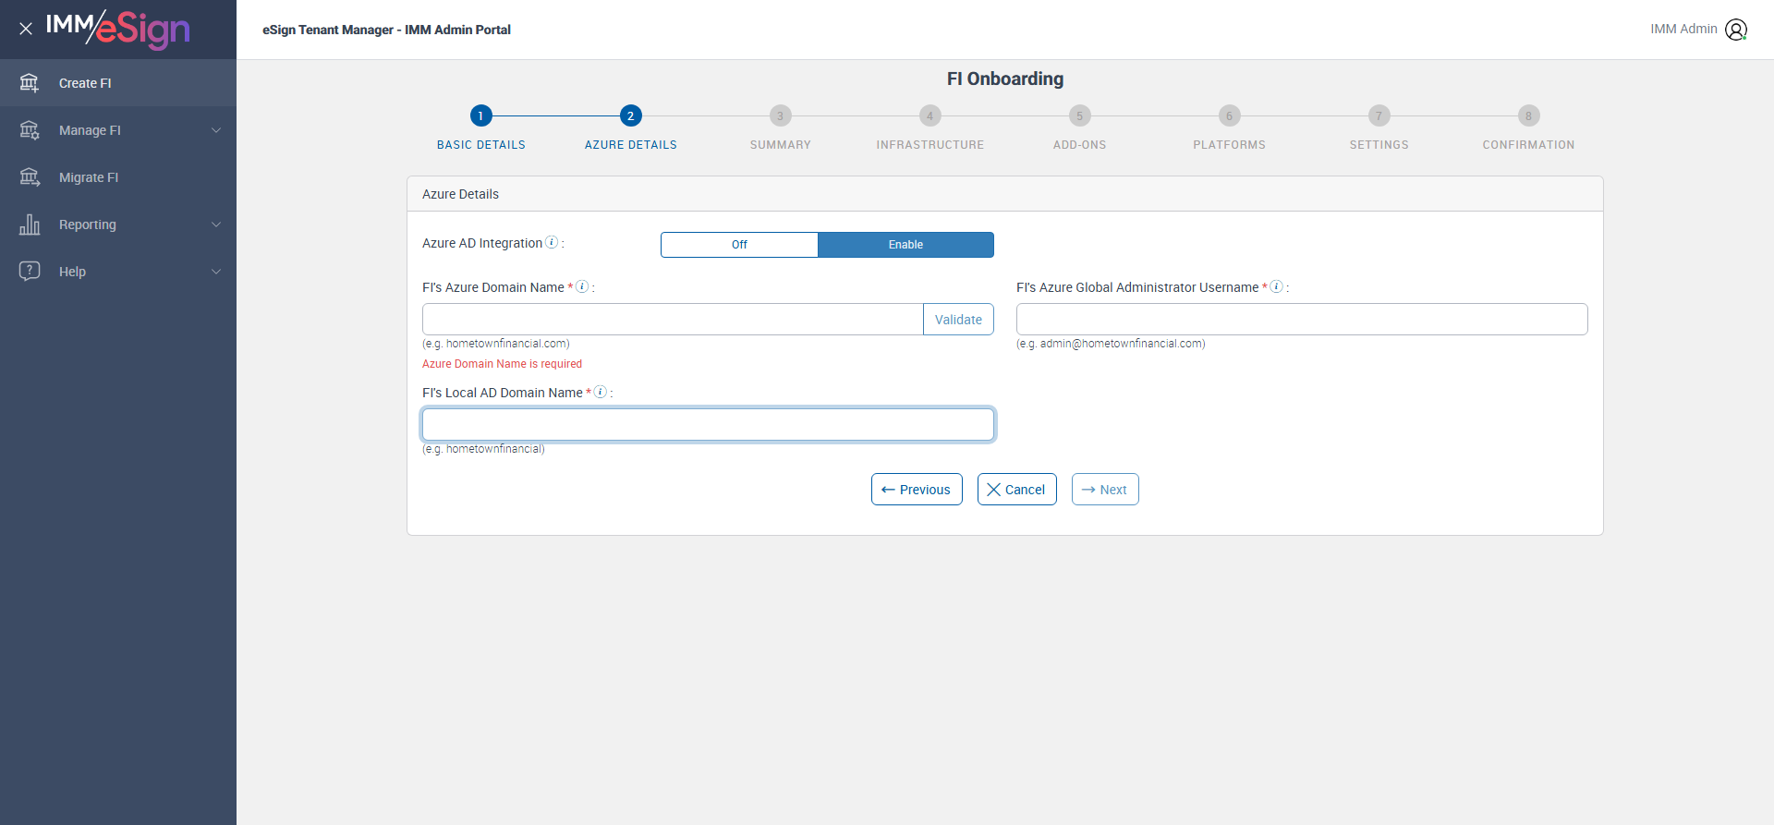Click Validate for the Azure domain
This screenshot has width=1774, height=825.
958,320
